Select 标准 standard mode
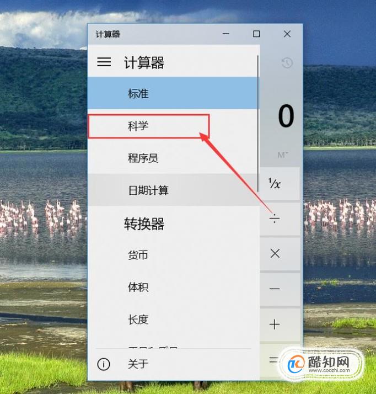Image resolution: width=376 pixels, height=394 pixels. pos(173,93)
